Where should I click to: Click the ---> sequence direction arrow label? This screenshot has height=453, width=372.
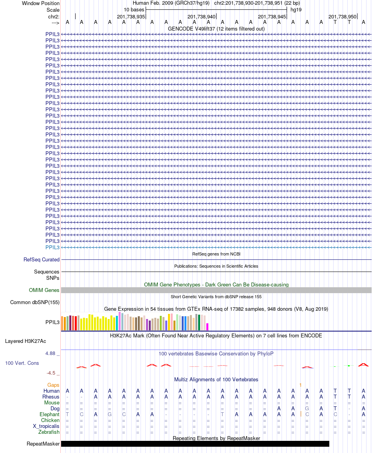pyautogui.click(x=56, y=23)
